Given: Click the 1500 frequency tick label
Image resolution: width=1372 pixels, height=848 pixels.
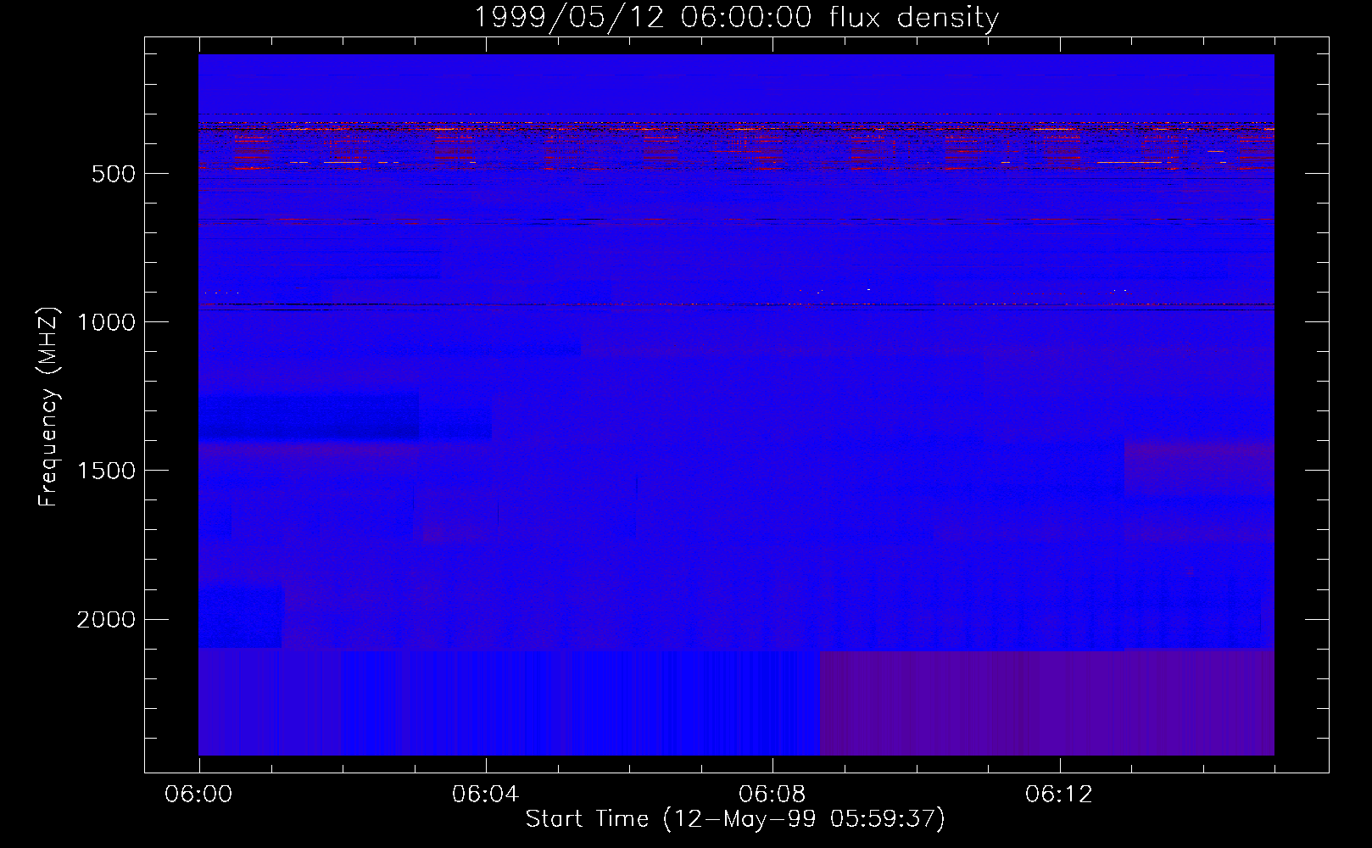Looking at the screenshot, I should coord(106,471).
